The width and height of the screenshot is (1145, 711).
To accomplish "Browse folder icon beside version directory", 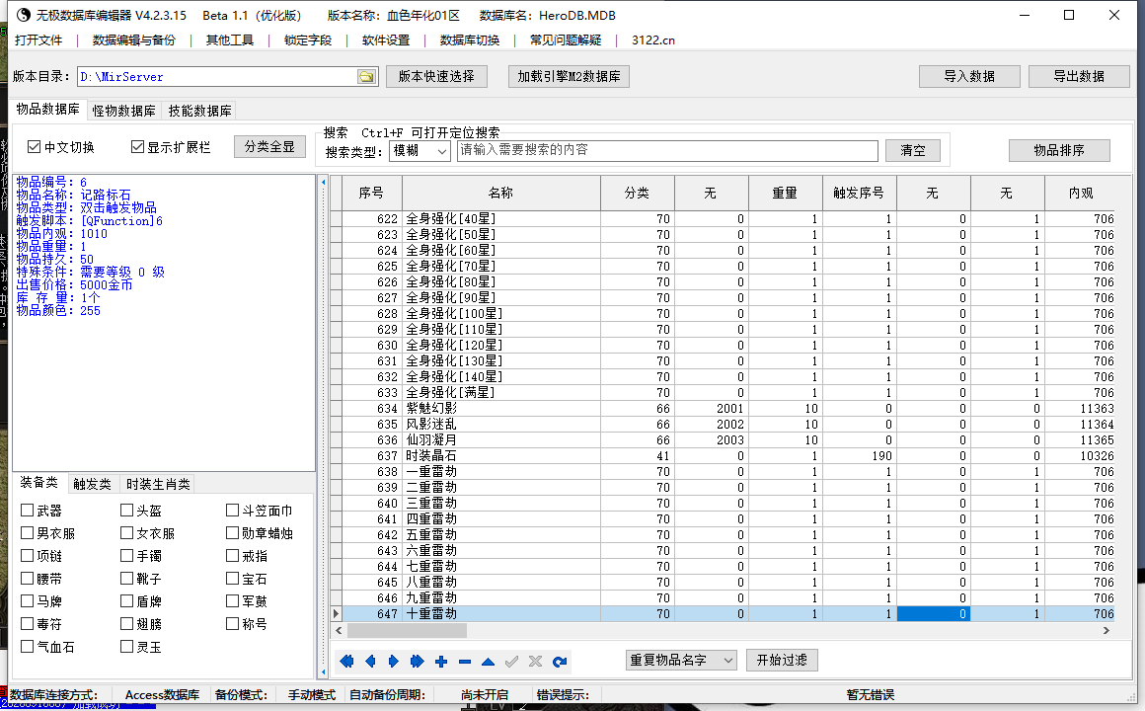I will click(x=366, y=77).
